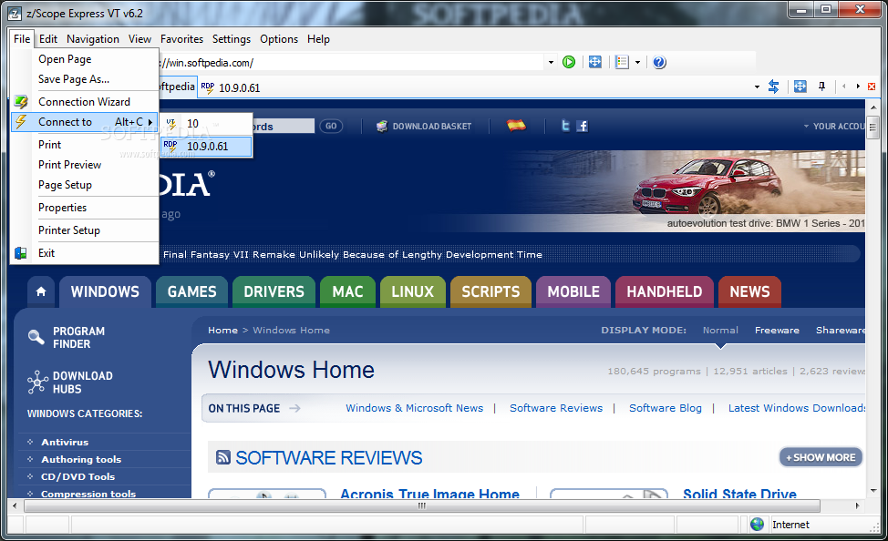Choose the 10.9.0.61 RDP connection in submenu

206,146
